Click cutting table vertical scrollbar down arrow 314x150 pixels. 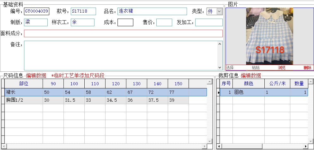pos(311,141)
